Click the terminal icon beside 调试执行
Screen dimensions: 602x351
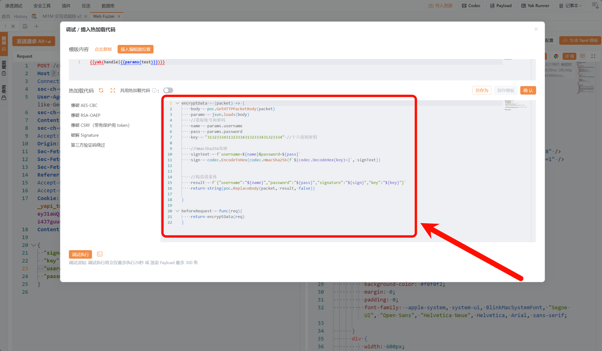[100, 254]
